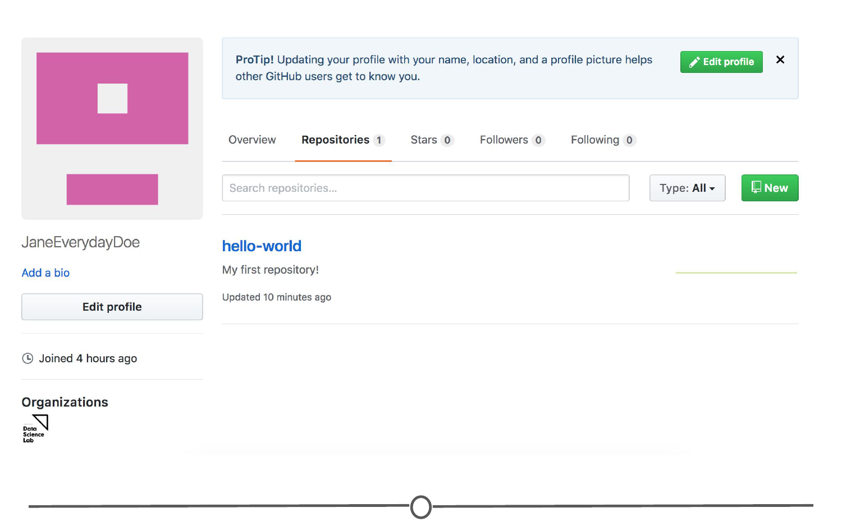Screen dimensions: 842x526
Task: Click the green New repository button
Action: 770,188
